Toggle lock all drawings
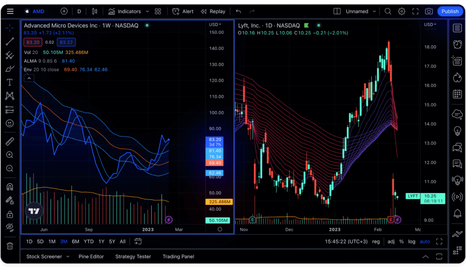466x271 pixels. click(10, 214)
